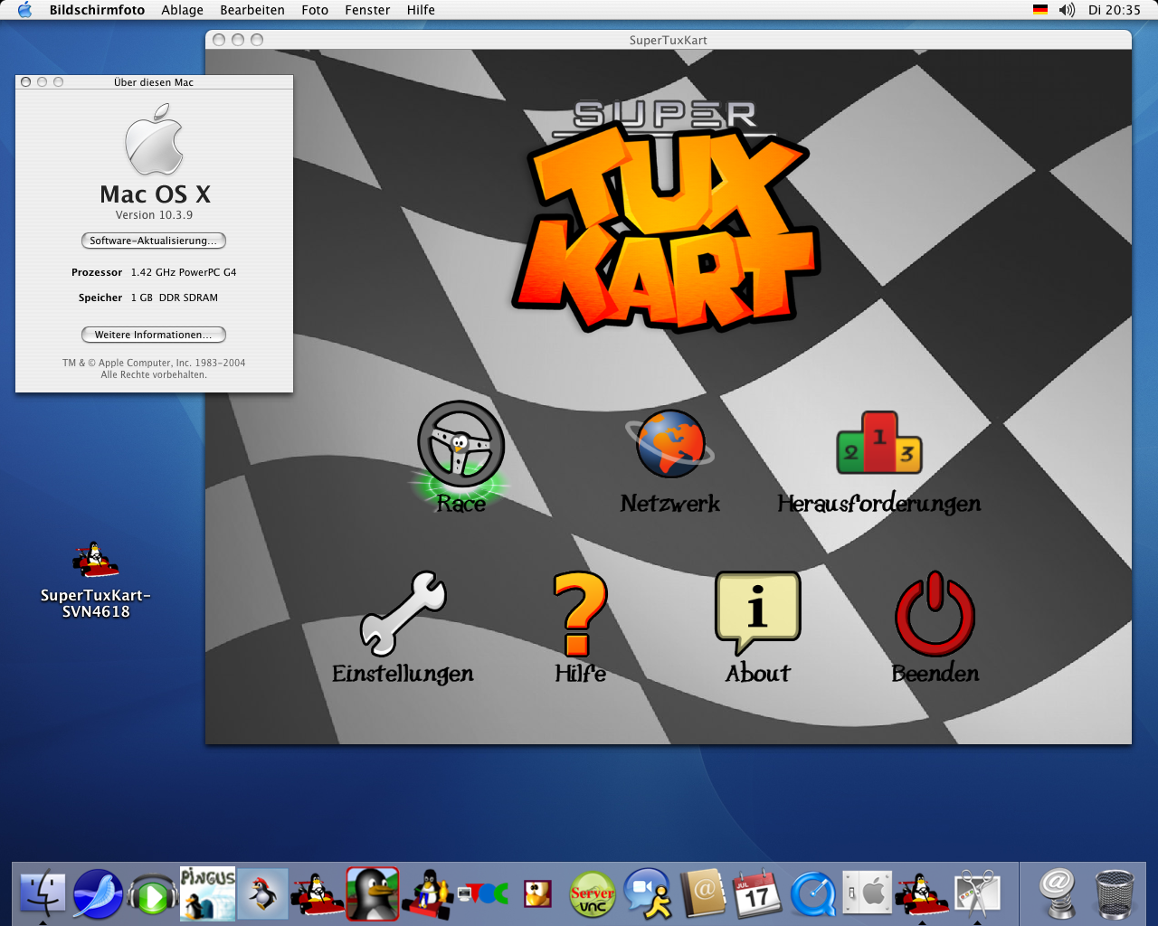Open the Apple menu
Image resolution: width=1158 pixels, height=926 pixels.
coord(24,10)
